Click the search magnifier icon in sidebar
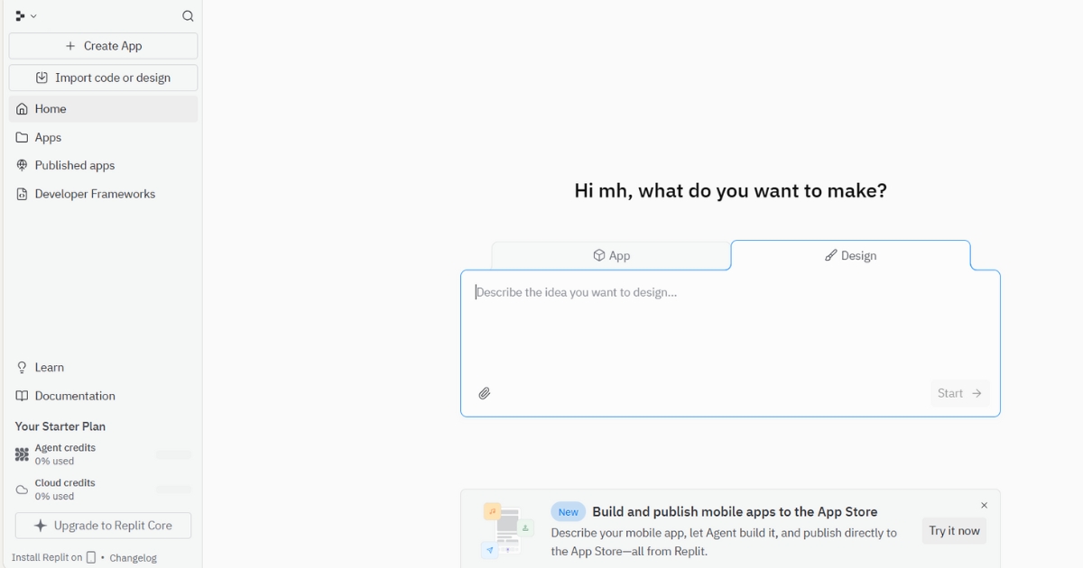Image resolution: width=1083 pixels, height=568 pixels. [188, 16]
